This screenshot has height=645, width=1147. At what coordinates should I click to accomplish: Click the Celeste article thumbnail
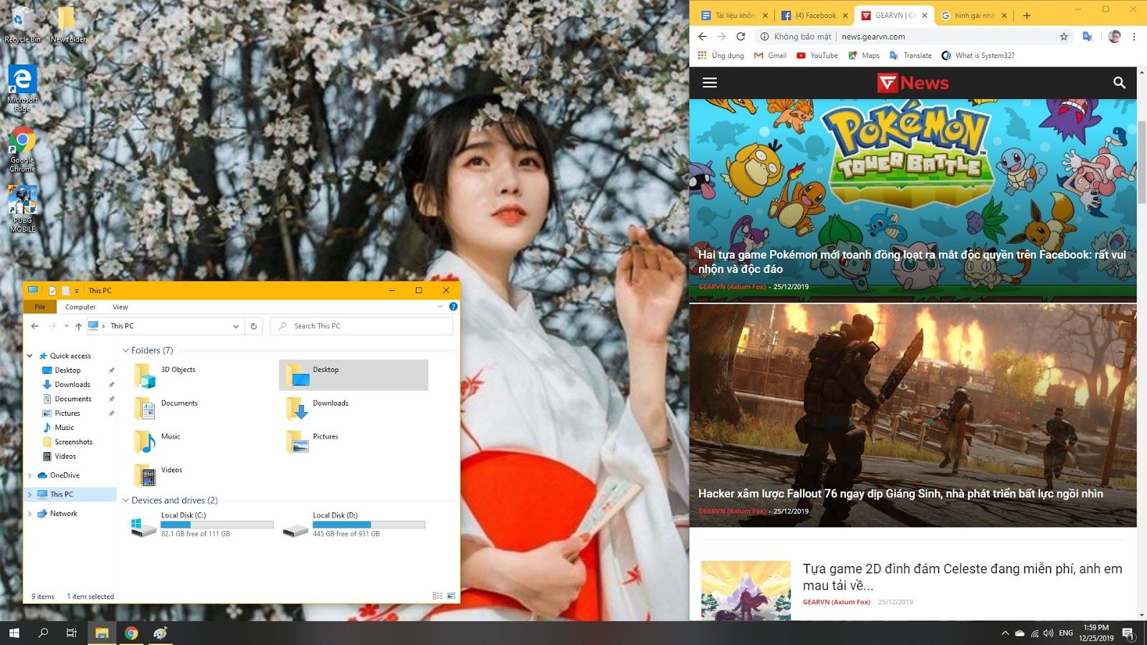[x=746, y=591]
